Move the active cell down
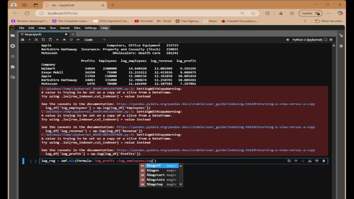 coord(303,161)
